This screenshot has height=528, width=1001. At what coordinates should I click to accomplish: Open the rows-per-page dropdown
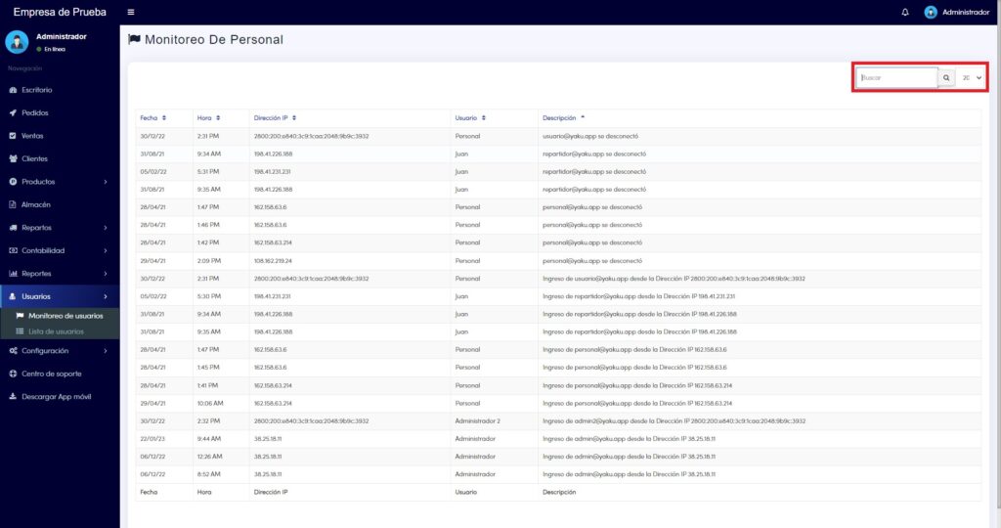click(972, 78)
